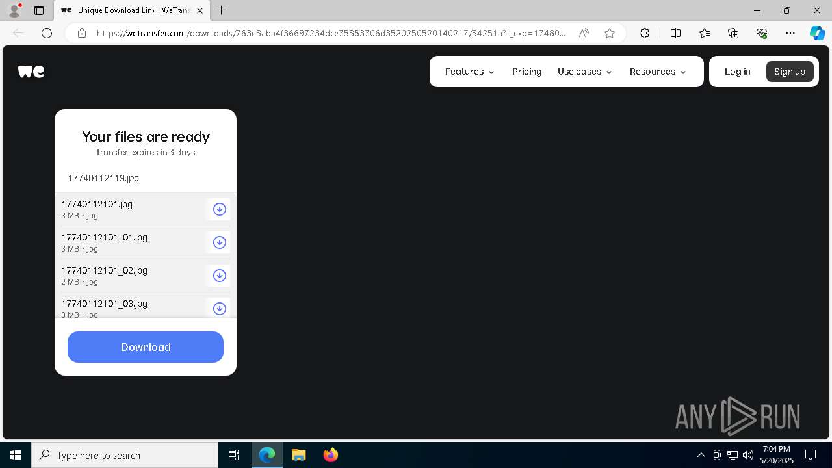Close the WeTransfer tab
Viewport: 832px width, 468px height.
(200, 10)
